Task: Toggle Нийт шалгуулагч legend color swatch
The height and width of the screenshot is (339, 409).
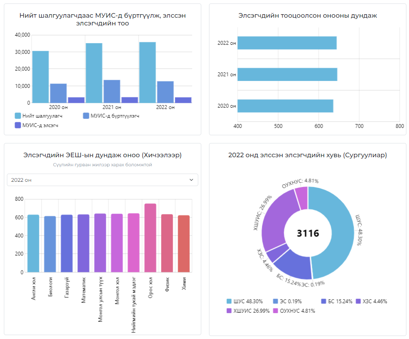Action: tap(18, 116)
